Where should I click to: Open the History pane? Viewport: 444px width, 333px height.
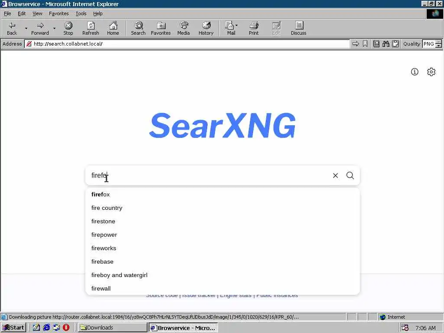pyautogui.click(x=206, y=28)
